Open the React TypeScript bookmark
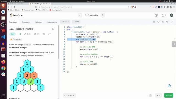Image resolution: width=176 pixels, height=99 pixels. [56, 10]
